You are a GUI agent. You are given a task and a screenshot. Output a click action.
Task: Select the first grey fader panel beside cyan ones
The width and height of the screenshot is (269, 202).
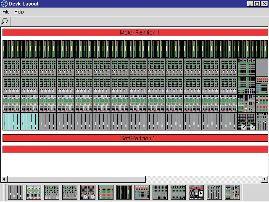tap(47, 121)
